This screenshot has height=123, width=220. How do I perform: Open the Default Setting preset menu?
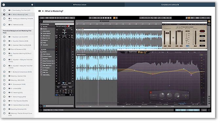pyautogui.click(x=178, y=52)
